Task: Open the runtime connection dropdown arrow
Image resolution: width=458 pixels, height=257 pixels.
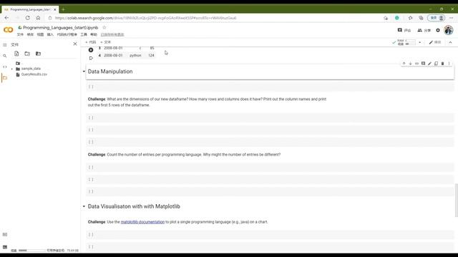Action: pos(420,42)
